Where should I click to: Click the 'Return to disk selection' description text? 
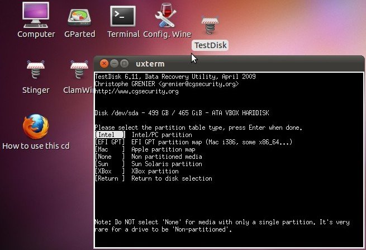coord(172,178)
